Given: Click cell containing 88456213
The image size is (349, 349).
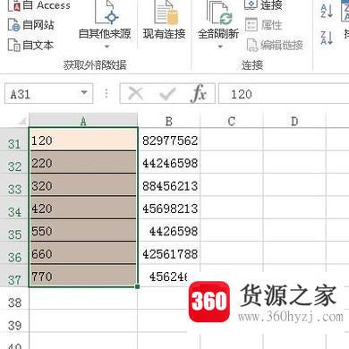Looking at the screenshot, I should click(x=169, y=185).
